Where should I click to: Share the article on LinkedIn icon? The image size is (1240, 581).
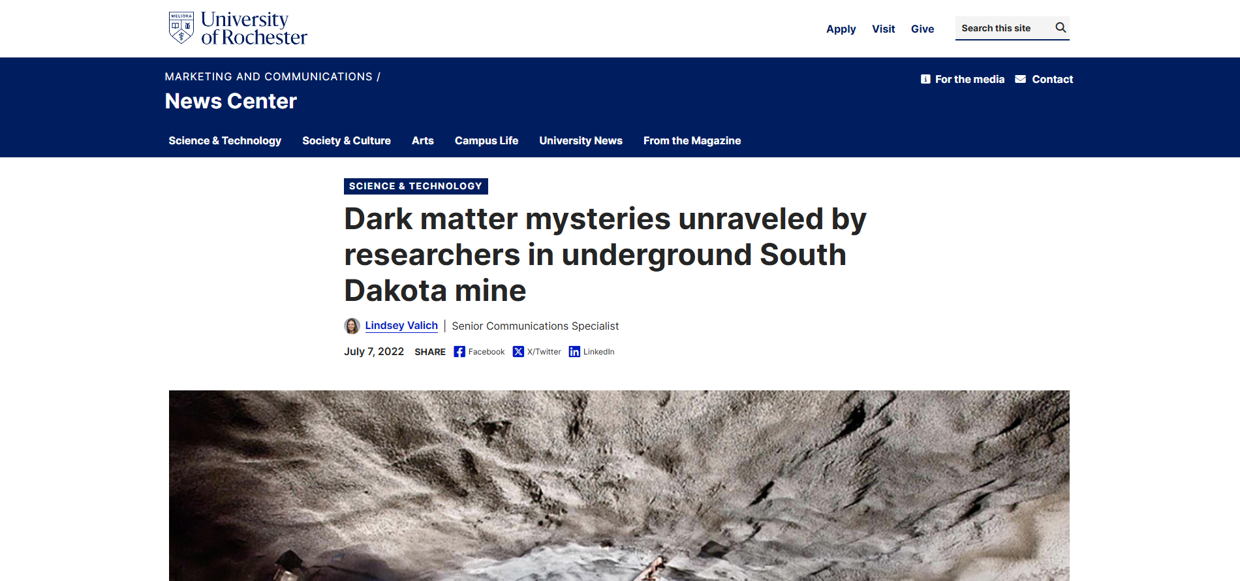574,352
